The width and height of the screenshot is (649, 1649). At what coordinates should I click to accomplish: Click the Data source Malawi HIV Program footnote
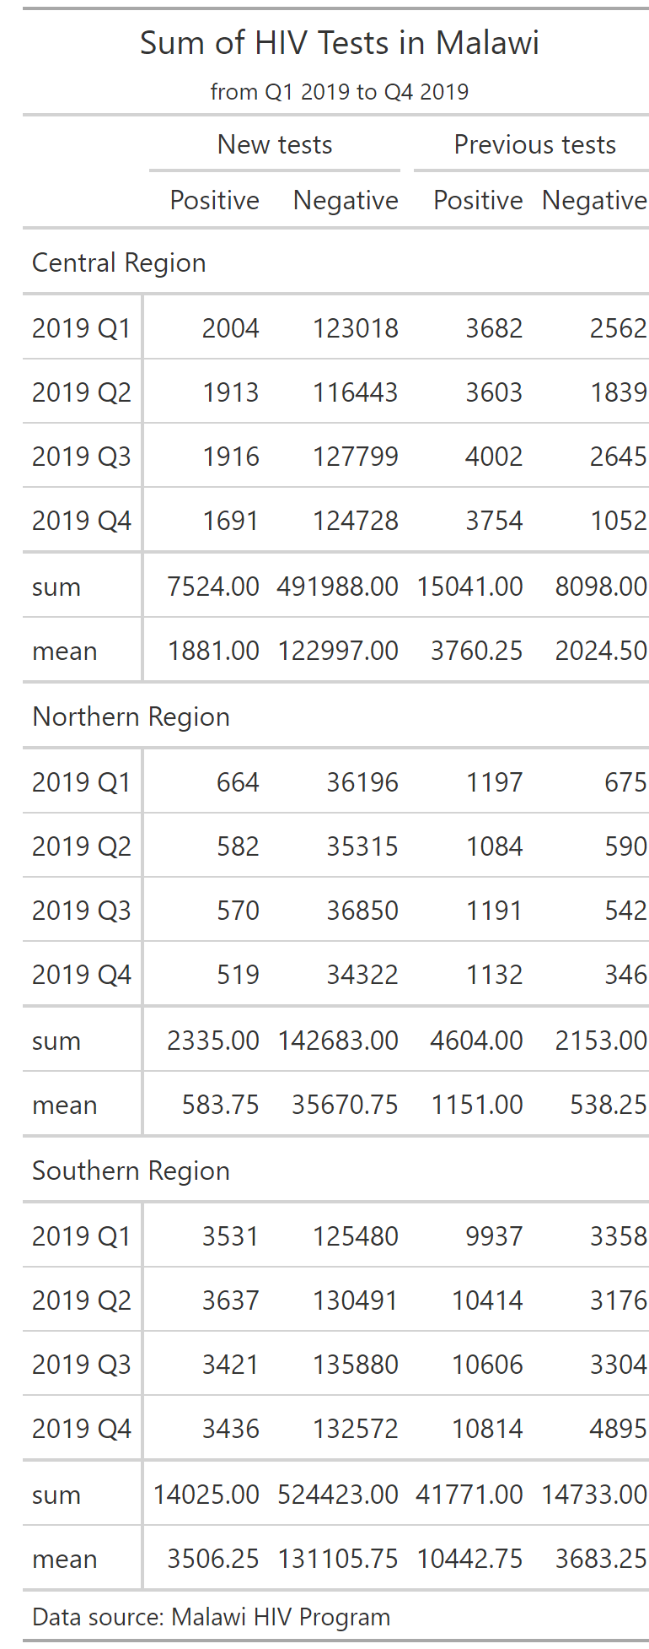click(212, 1617)
